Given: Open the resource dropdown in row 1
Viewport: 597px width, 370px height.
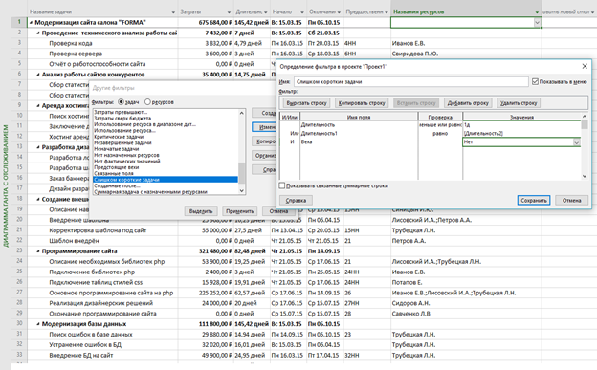Looking at the screenshot, I should click(x=537, y=22).
